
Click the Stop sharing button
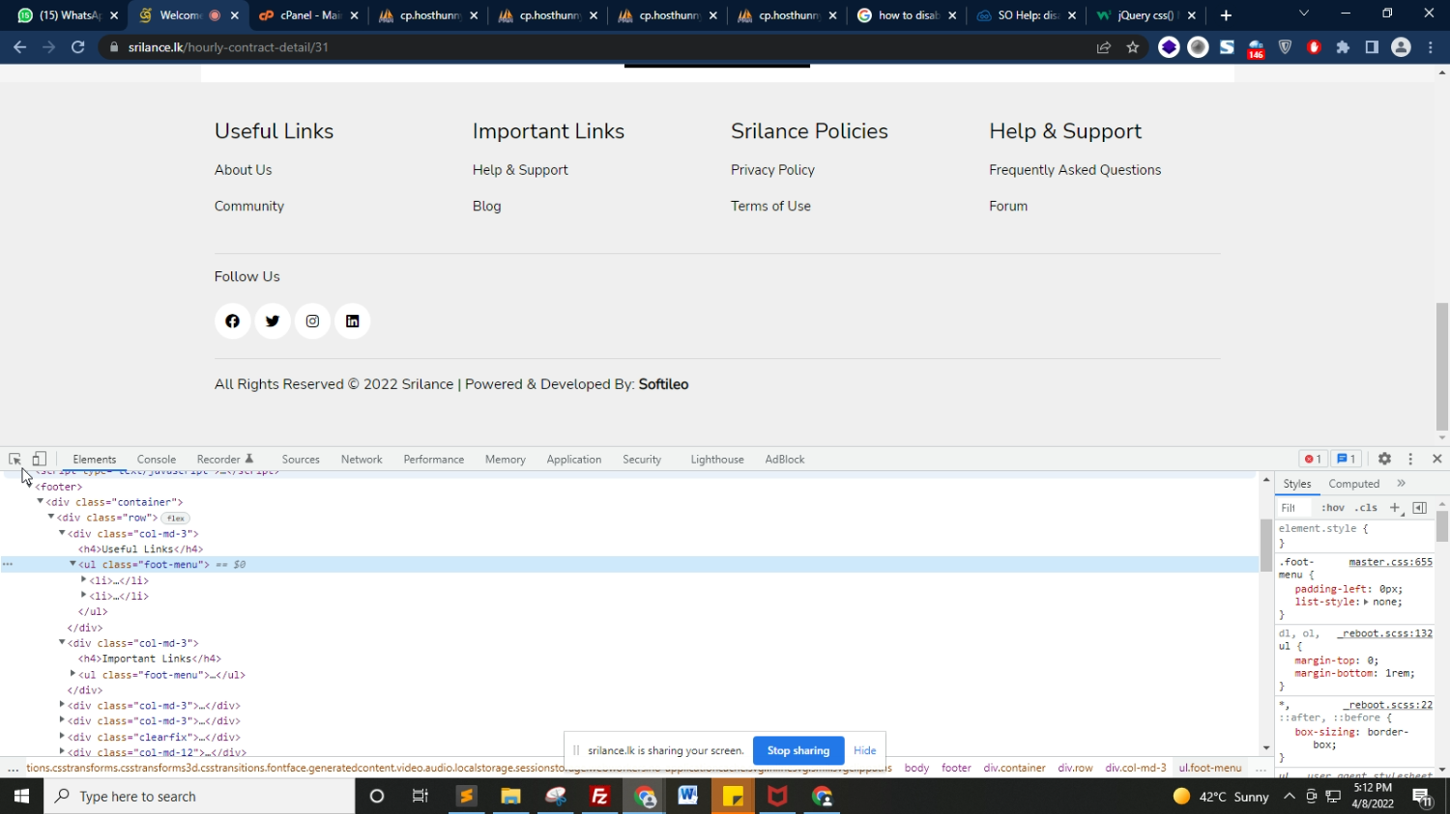797,750
